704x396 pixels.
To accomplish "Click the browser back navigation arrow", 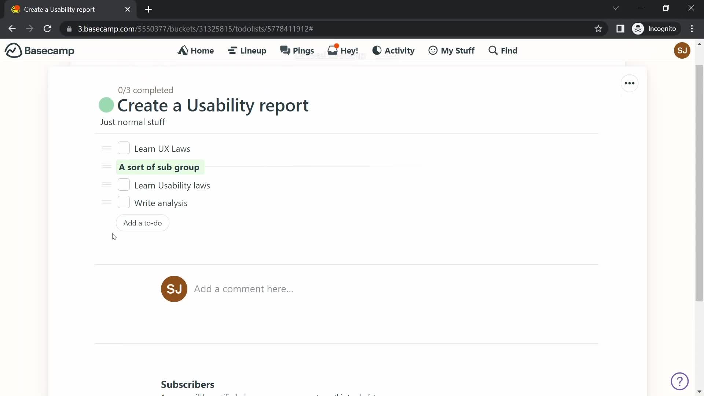I will pos(12,28).
